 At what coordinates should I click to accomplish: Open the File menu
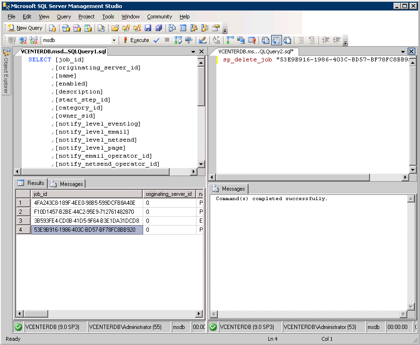[x=11, y=17]
